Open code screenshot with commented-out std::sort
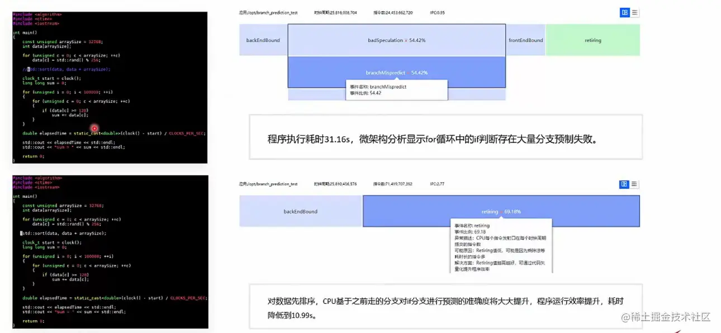The height and width of the screenshot is (333, 721). (110, 88)
